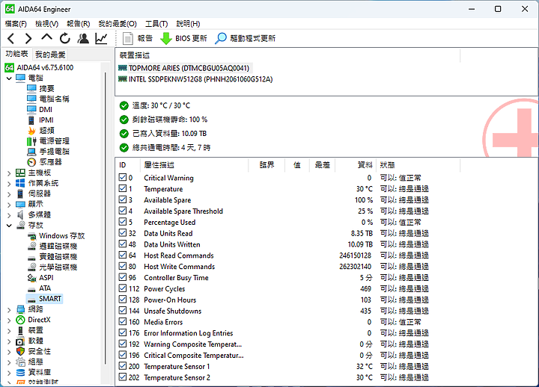Open the 檔案(F) menu
The height and width of the screenshot is (387, 539).
(16, 24)
